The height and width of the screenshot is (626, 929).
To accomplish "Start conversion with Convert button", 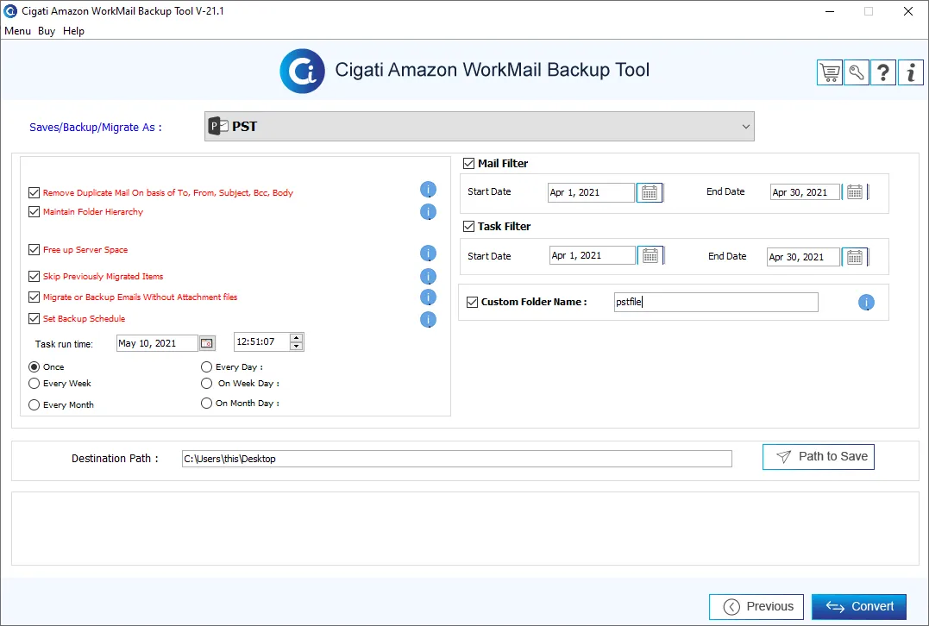I will 859,606.
